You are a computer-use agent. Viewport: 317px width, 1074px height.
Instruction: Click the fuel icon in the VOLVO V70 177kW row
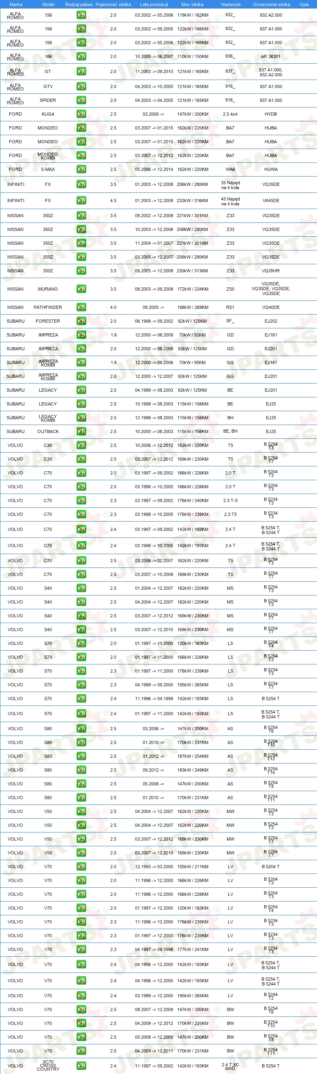coord(81,949)
